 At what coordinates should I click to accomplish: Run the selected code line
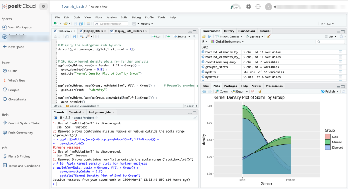tap(156, 36)
